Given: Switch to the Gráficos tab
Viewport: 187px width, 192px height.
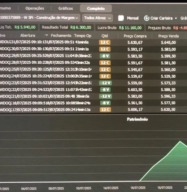Looking at the screenshot, I should point(66,8).
